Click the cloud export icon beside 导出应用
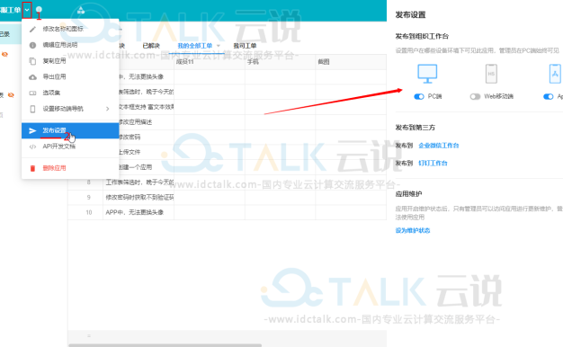563x347 pixels. [x=32, y=77]
